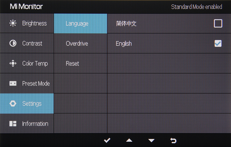Open the Overdrive submenu

click(77, 43)
